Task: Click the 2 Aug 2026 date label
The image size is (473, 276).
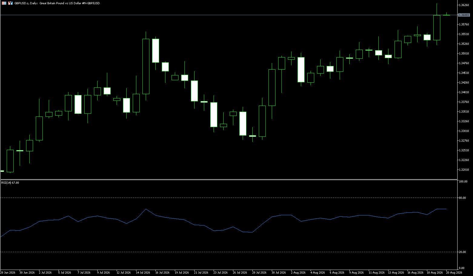Action: [x=298, y=273]
